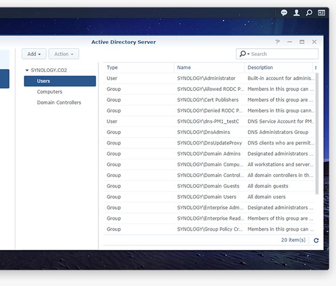The height and width of the screenshot is (286, 336).
Task: Click the list's vertical scrollbar
Action: (316, 134)
